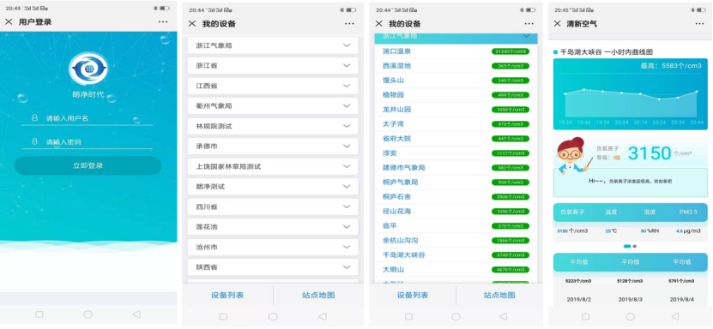Close the 清新空气 screen with the X icon
This screenshot has height=329, width=713.
point(558,24)
